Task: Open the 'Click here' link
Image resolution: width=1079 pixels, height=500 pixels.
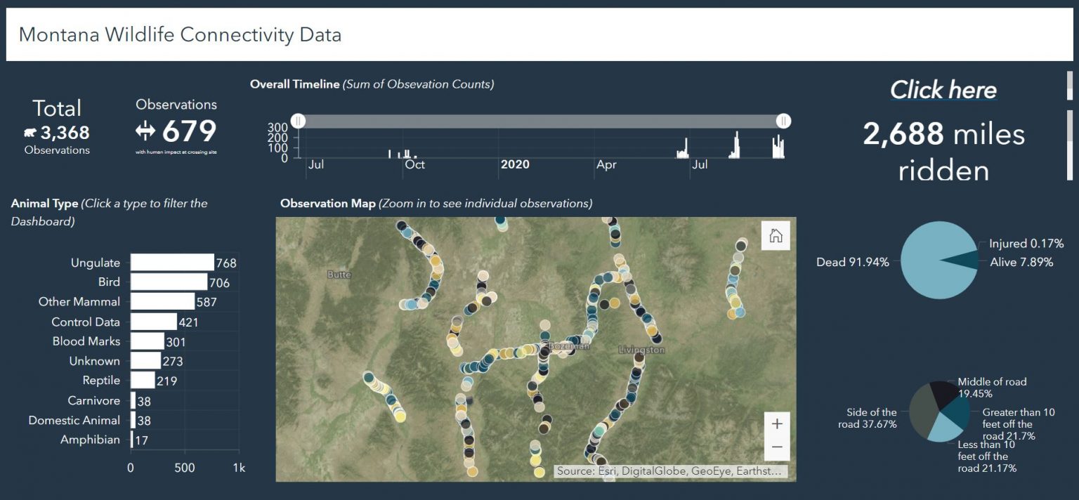Action: [x=943, y=90]
